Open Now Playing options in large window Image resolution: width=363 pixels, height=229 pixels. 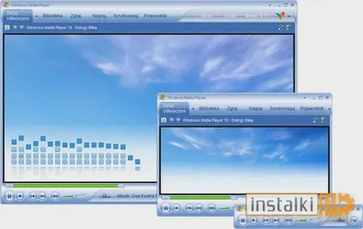7,28
